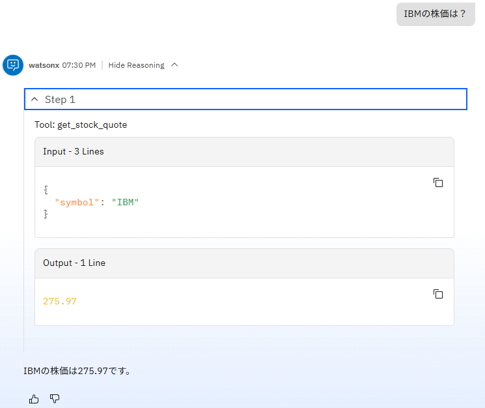Give the response a thumbs up

[x=34, y=399]
